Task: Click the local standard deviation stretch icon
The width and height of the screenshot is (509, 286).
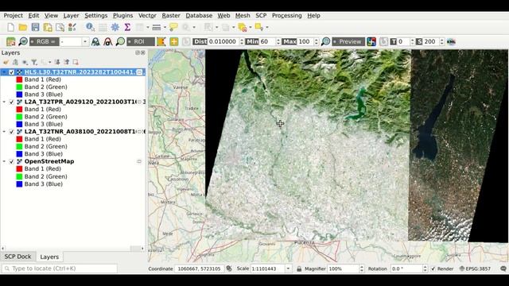Action: 108,41
